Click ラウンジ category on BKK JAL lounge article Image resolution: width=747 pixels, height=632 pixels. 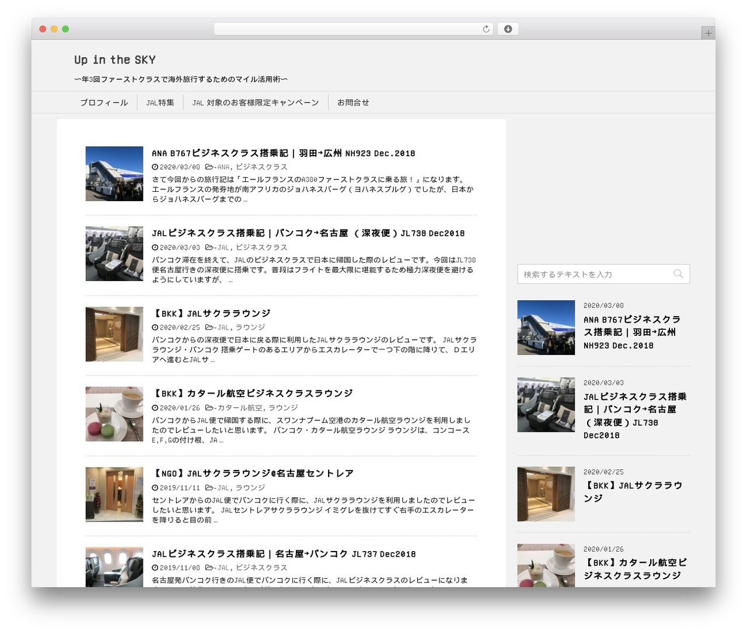(x=250, y=328)
